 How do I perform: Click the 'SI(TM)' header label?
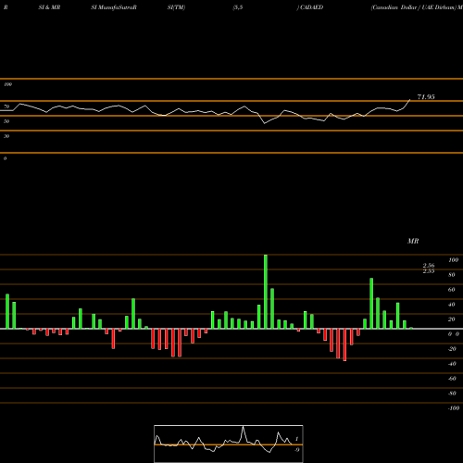[x=176, y=7]
